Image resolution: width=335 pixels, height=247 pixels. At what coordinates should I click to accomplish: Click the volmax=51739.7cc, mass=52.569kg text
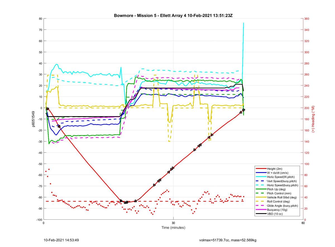(x=228, y=240)
